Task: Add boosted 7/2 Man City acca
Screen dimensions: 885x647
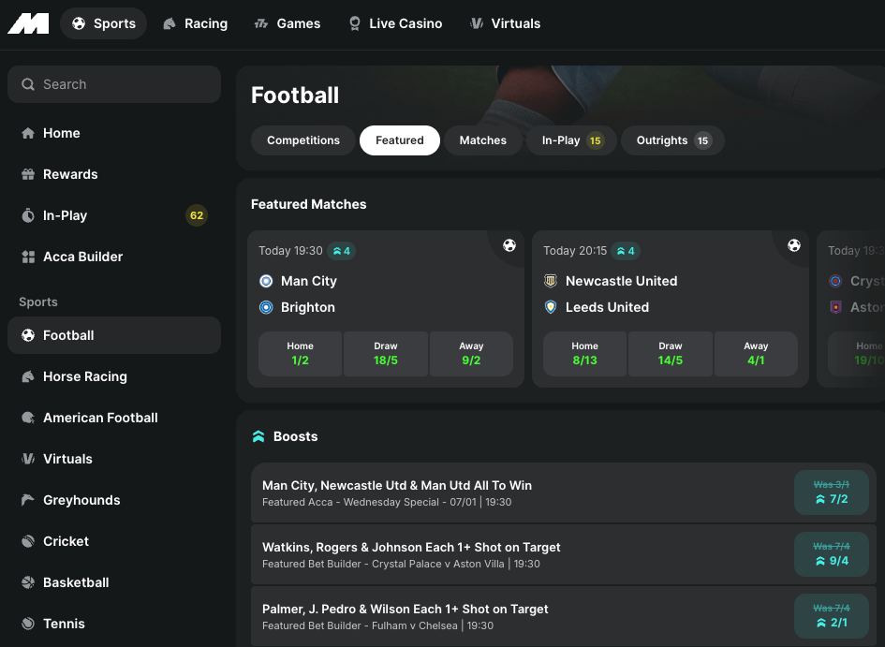Action: pos(831,493)
